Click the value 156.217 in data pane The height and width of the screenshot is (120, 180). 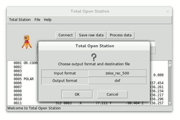[157, 95]
